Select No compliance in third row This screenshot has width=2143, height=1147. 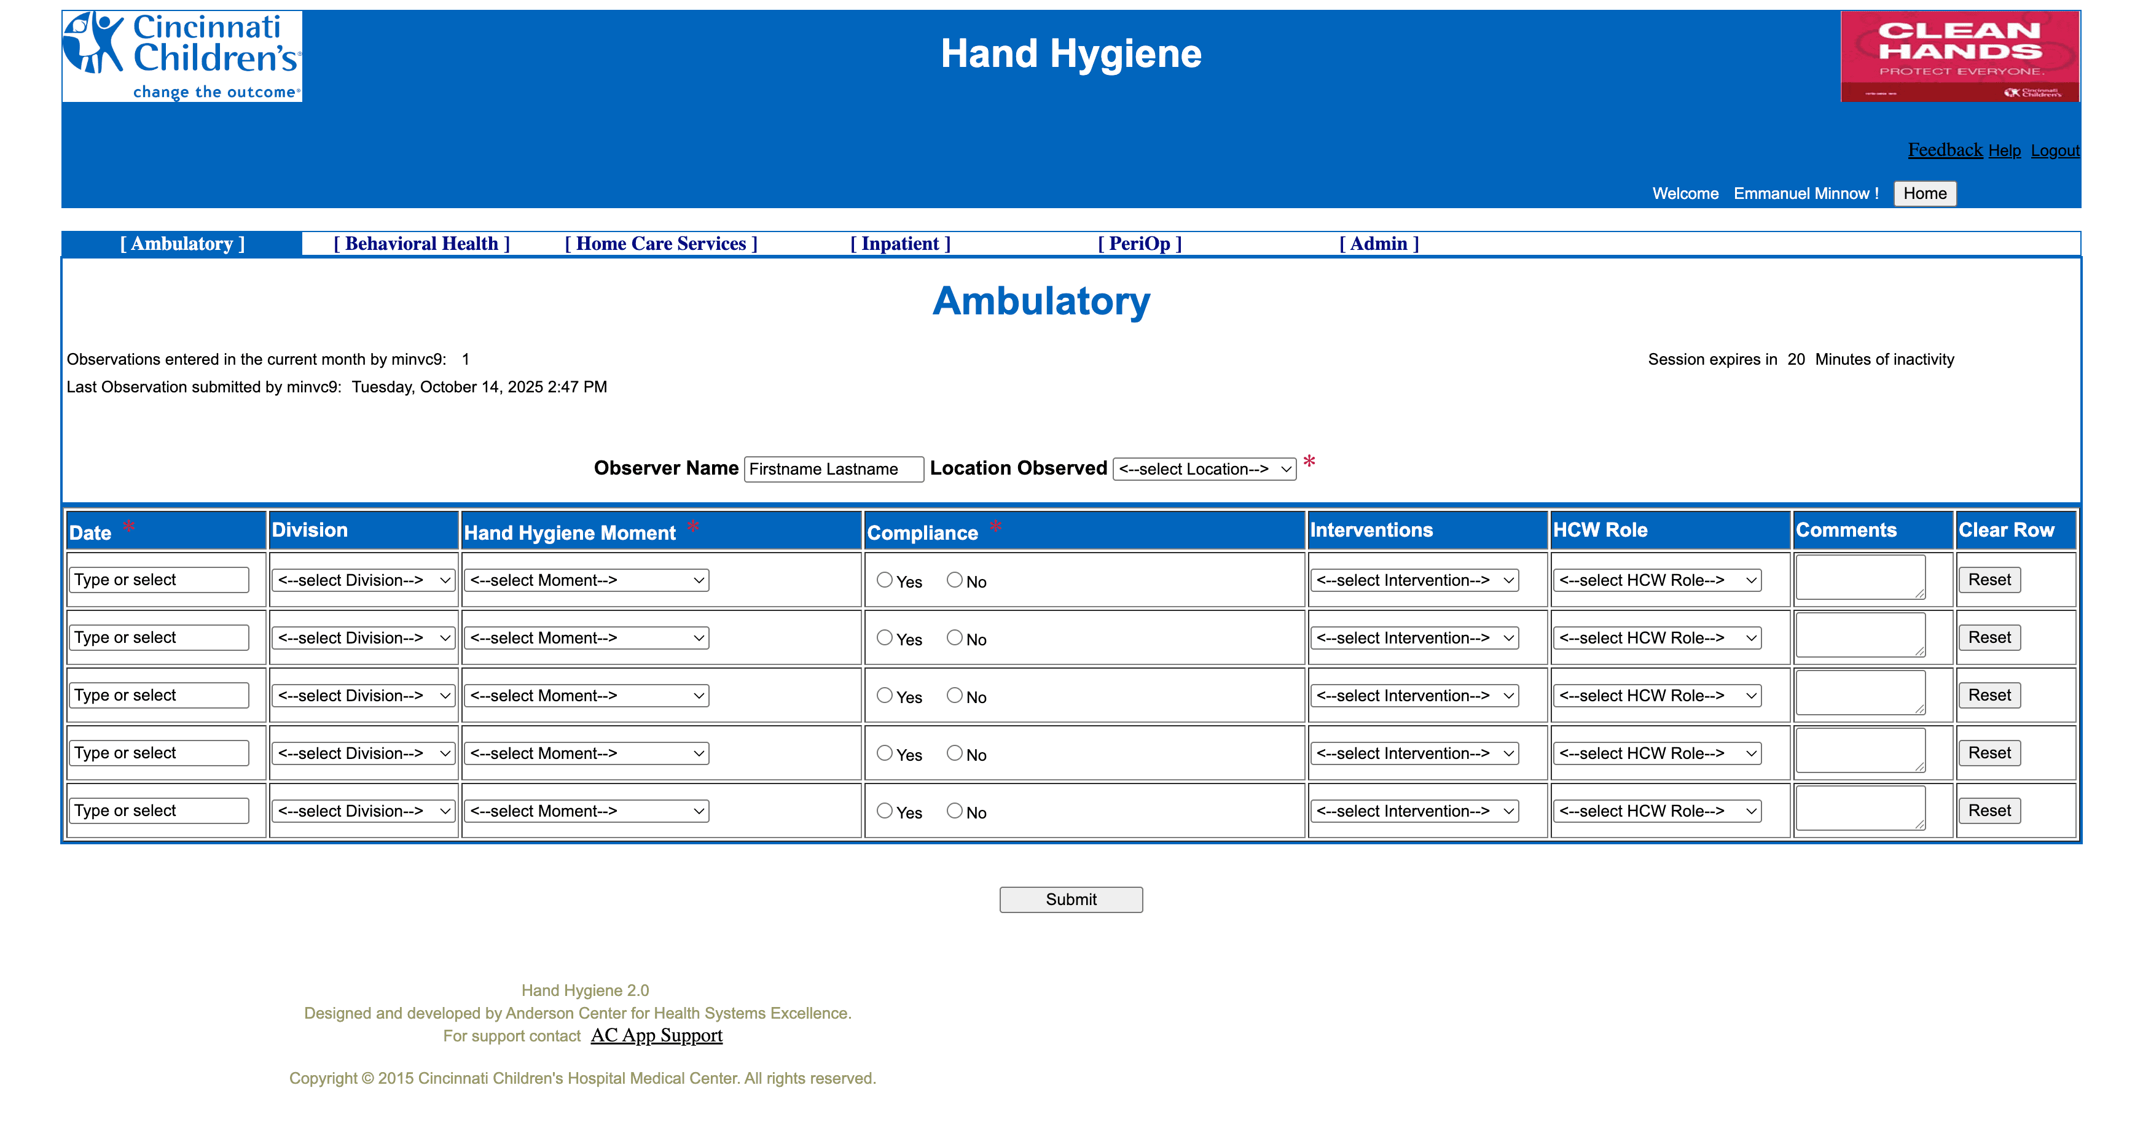point(954,695)
